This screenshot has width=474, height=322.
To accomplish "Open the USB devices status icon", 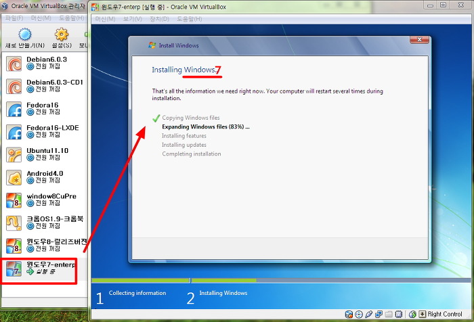I will tap(369, 315).
